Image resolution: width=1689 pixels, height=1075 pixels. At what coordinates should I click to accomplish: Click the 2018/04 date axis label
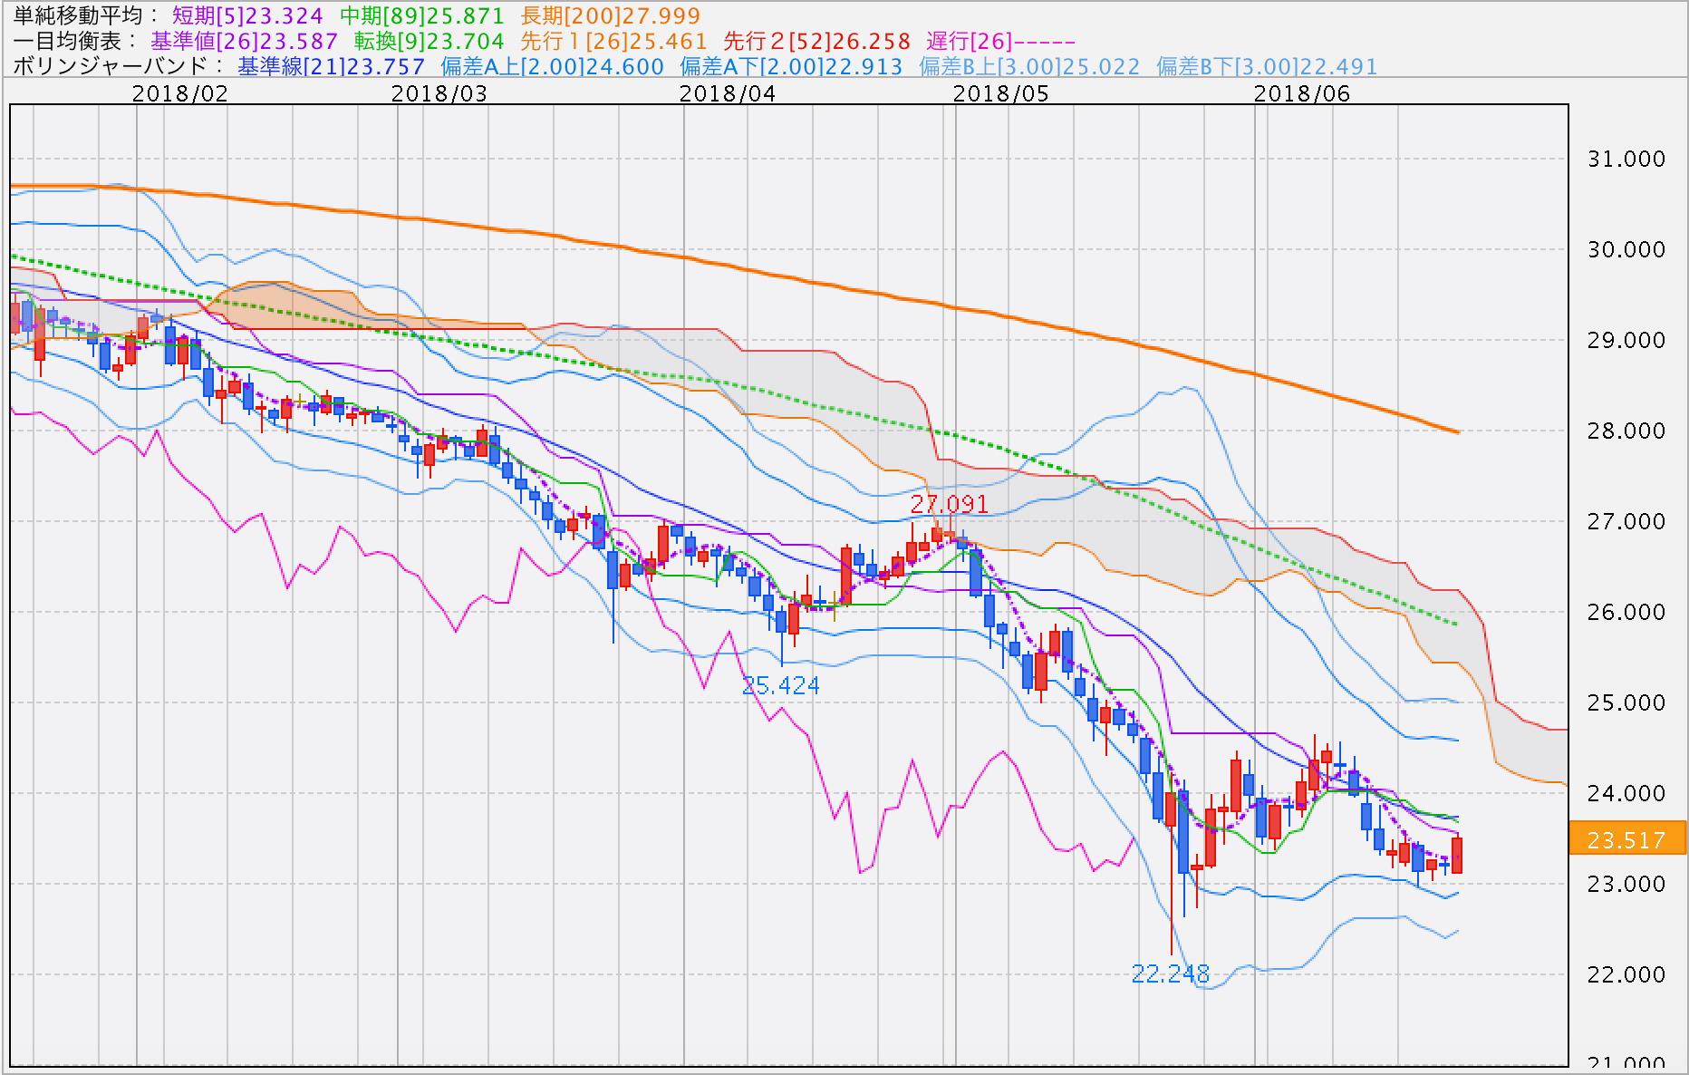728,93
